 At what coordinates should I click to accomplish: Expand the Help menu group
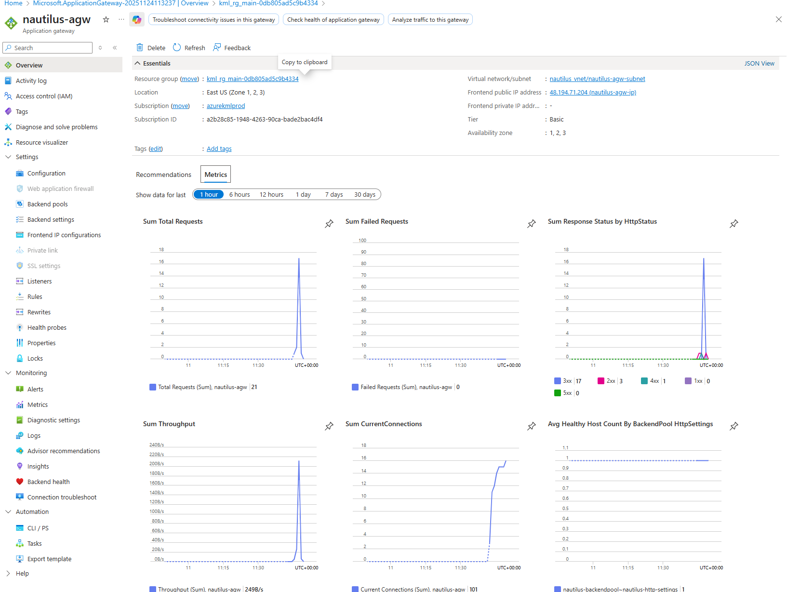pos(8,574)
